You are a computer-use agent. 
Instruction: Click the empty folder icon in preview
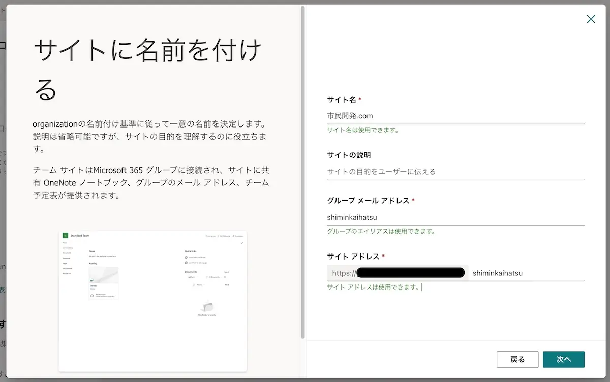click(207, 306)
